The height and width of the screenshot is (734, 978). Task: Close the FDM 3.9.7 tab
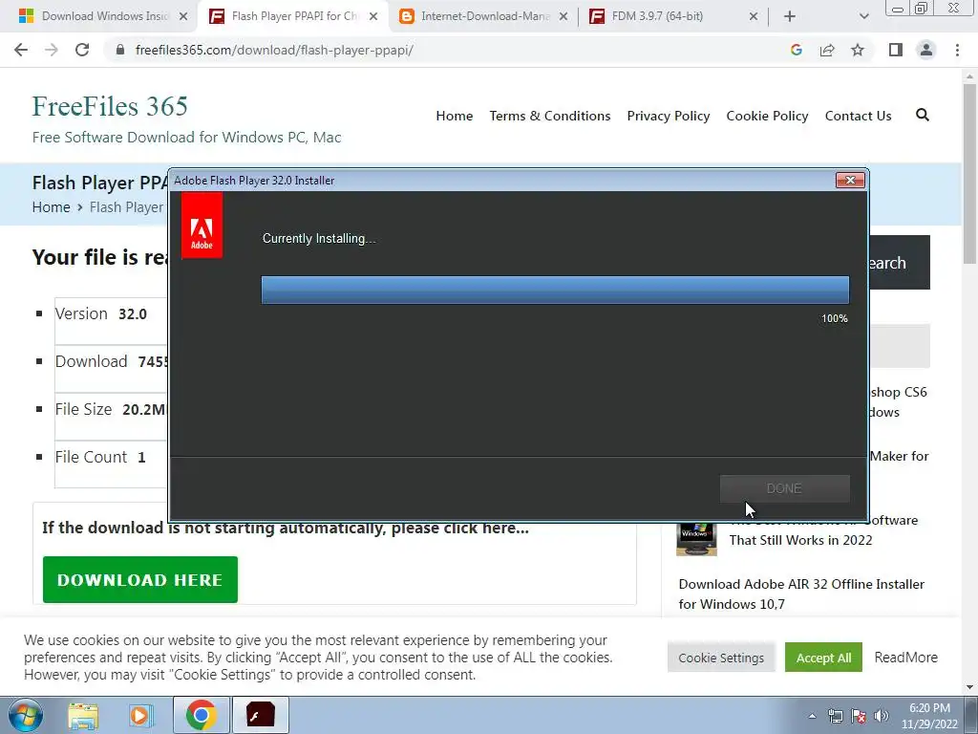(754, 16)
